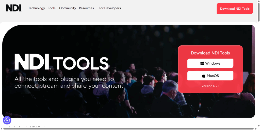
Task: Click the scroll down arrow
Action: (x=258, y=126)
